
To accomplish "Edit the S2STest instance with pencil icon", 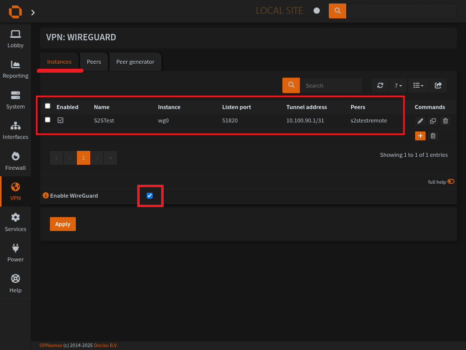I will point(420,120).
